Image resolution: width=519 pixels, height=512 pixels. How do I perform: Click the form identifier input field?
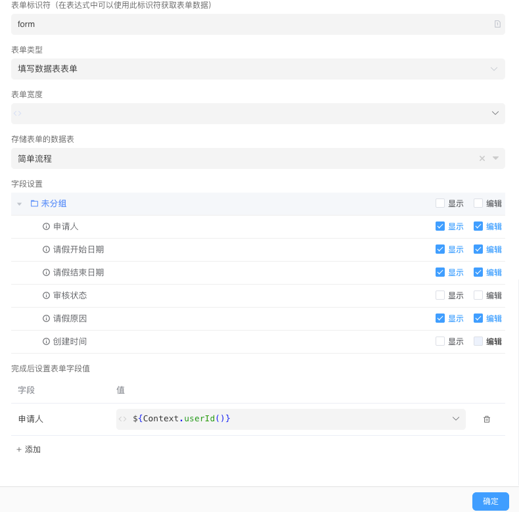point(250,24)
